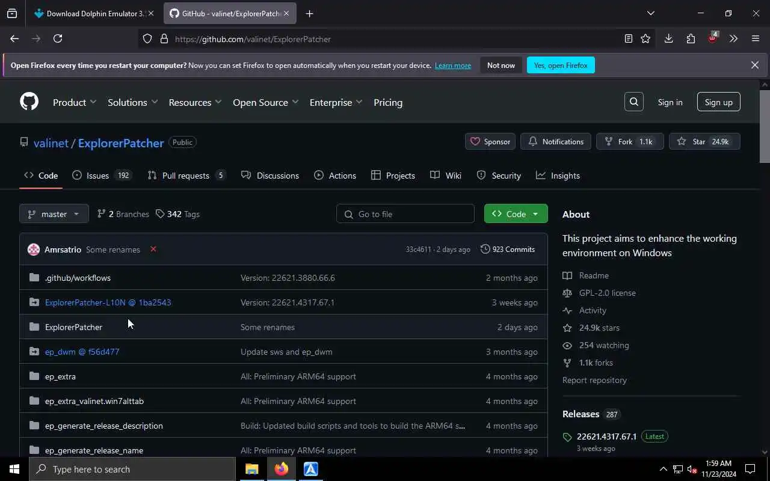The width and height of the screenshot is (770, 481).
Task: Click the Sponsor button
Action: (x=490, y=141)
